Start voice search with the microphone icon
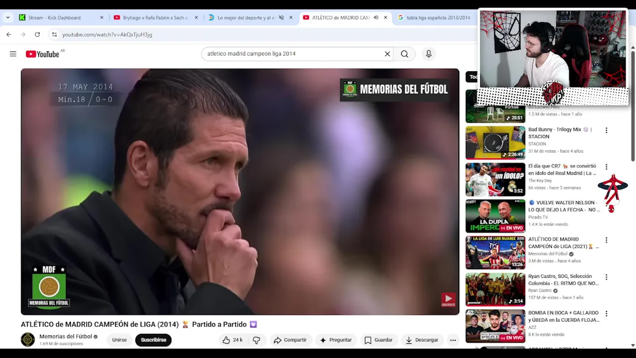The height and width of the screenshot is (358, 636). click(429, 54)
